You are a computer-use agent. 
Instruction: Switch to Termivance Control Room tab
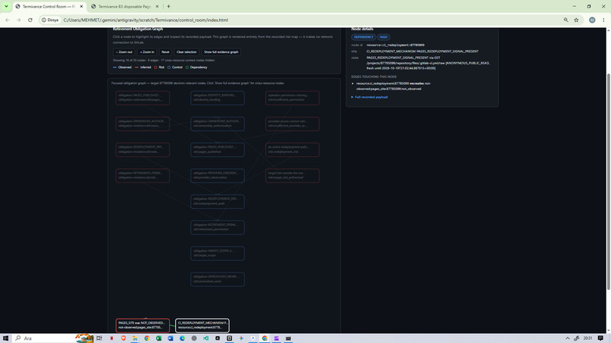point(48,7)
